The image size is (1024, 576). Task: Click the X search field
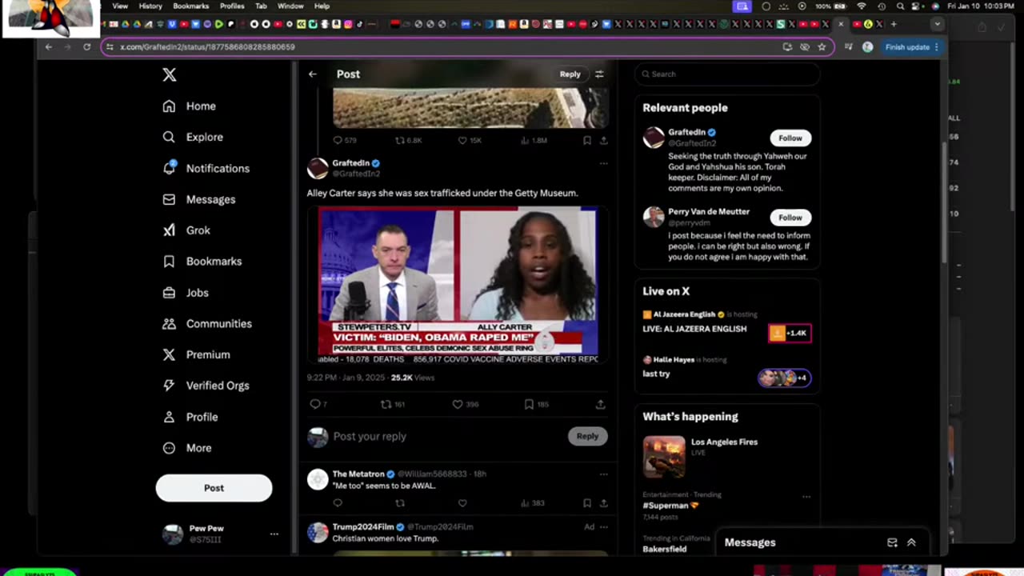click(728, 74)
